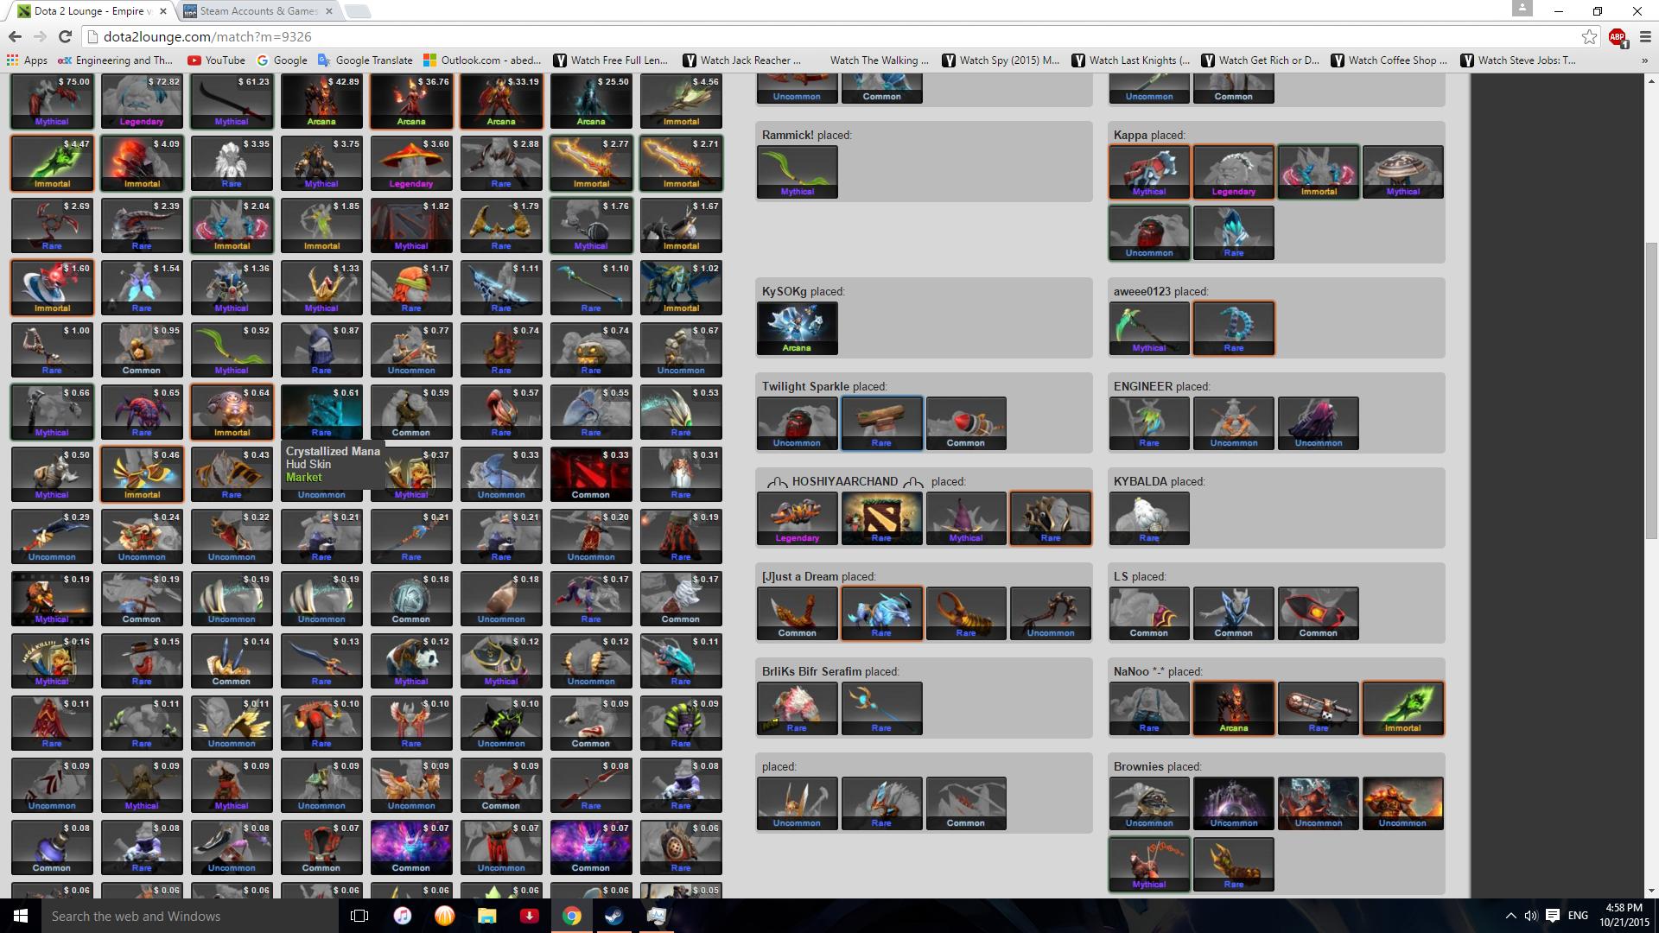Click Twilight Sparkle's placed Rare item
Viewport: 1659px width, 933px height.
[881, 423]
